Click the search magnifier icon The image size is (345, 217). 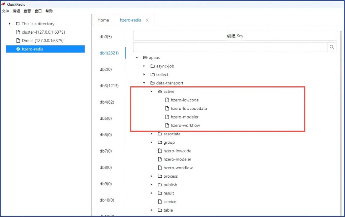point(332,47)
